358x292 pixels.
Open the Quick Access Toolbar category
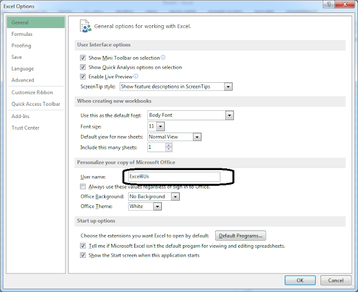36,104
